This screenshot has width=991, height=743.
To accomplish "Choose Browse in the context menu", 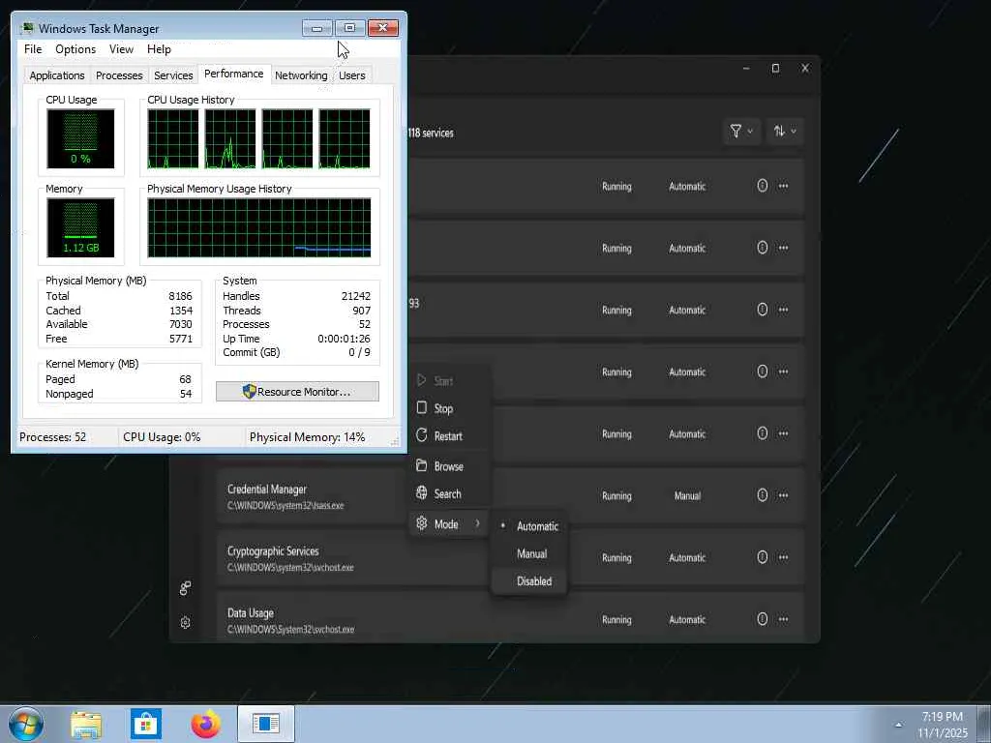I will (x=451, y=466).
